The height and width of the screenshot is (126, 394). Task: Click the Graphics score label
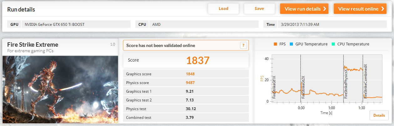coord(139,74)
